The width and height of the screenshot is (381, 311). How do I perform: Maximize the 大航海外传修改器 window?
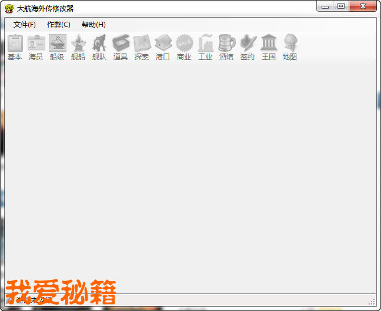[x=340, y=6]
